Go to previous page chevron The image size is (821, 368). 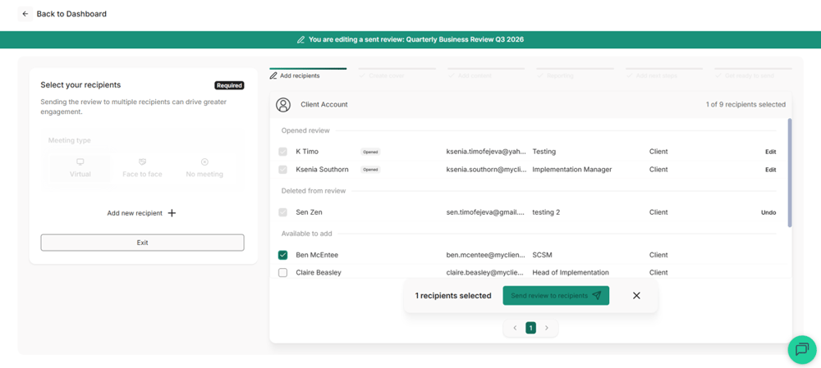(x=516, y=328)
